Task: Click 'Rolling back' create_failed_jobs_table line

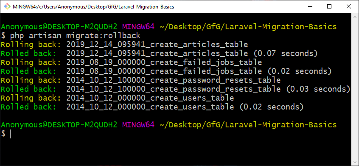Action: (x=132, y=62)
